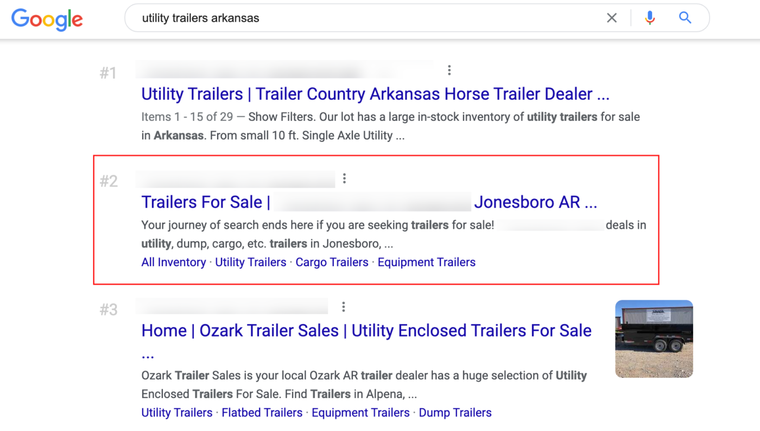Open Utility Trailers sitelink under Ozark result
The height and width of the screenshot is (431, 760).
point(177,413)
